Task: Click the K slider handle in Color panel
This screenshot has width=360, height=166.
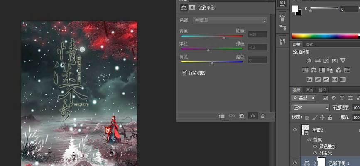Action: tap(311, 10)
